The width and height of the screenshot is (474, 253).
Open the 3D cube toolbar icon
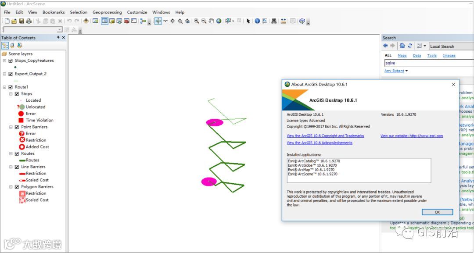(302, 21)
